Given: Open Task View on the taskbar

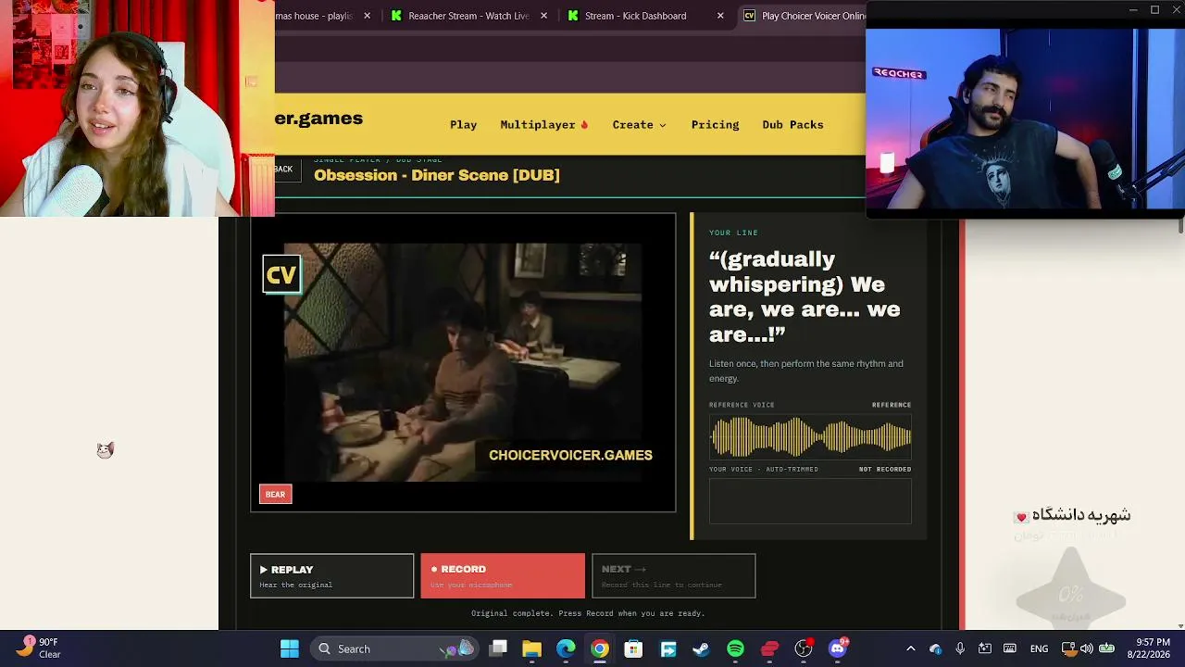Looking at the screenshot, I should point(498,649).
